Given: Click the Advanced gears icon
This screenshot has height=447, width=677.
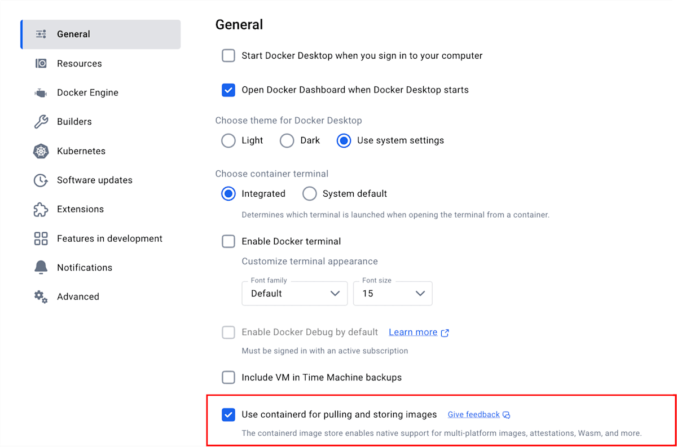Looking at the screenshot, I should point(41,297).
